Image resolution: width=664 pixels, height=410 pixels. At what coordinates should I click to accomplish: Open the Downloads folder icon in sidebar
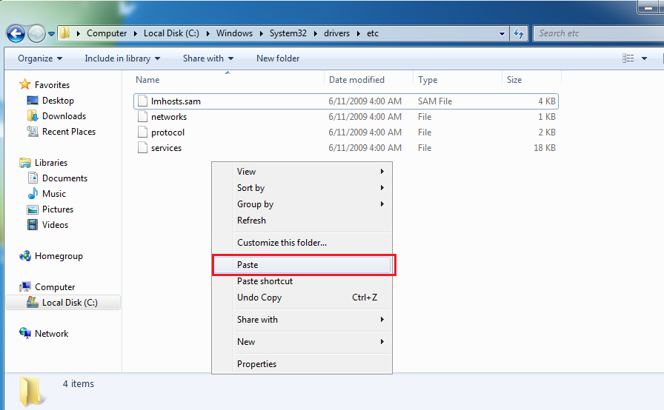coord(33,116)
